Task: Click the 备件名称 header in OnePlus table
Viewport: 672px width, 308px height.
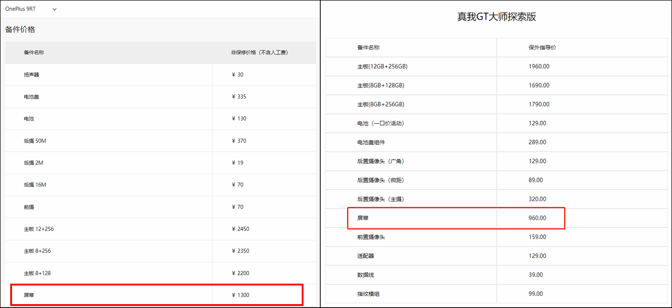Action: (34, 52)
